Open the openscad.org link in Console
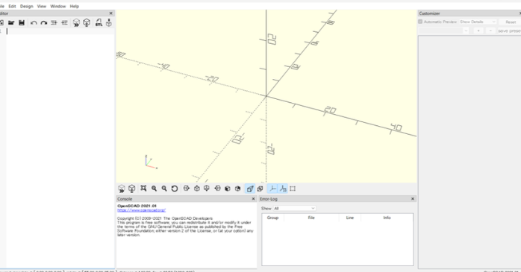 coord(142,210)
